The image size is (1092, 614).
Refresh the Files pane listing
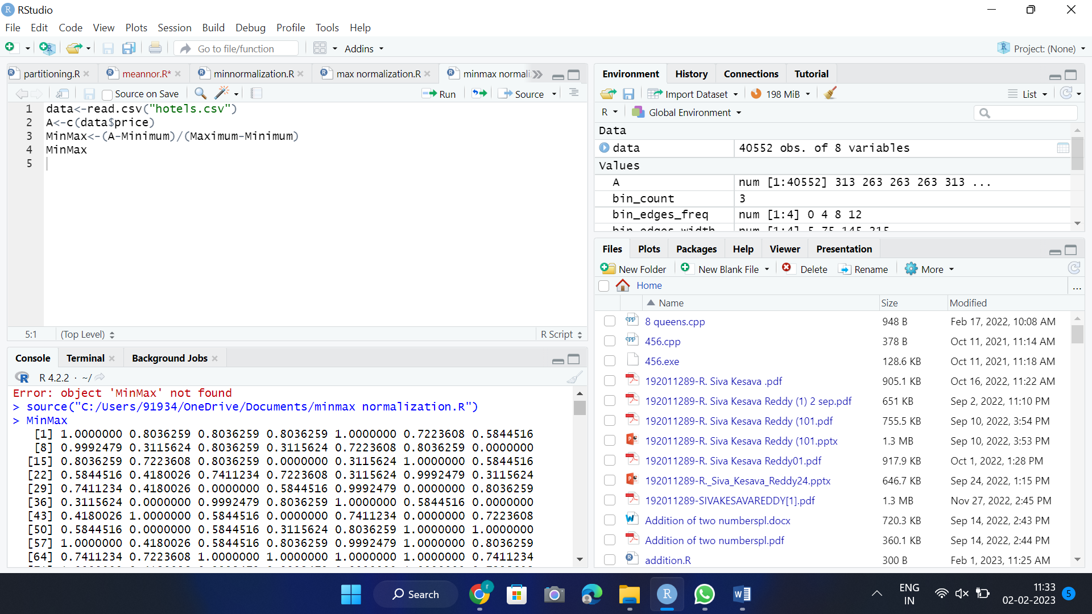coord(1074,268)
